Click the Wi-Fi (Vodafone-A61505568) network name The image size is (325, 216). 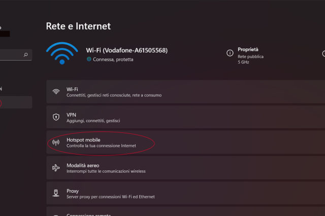126,50
